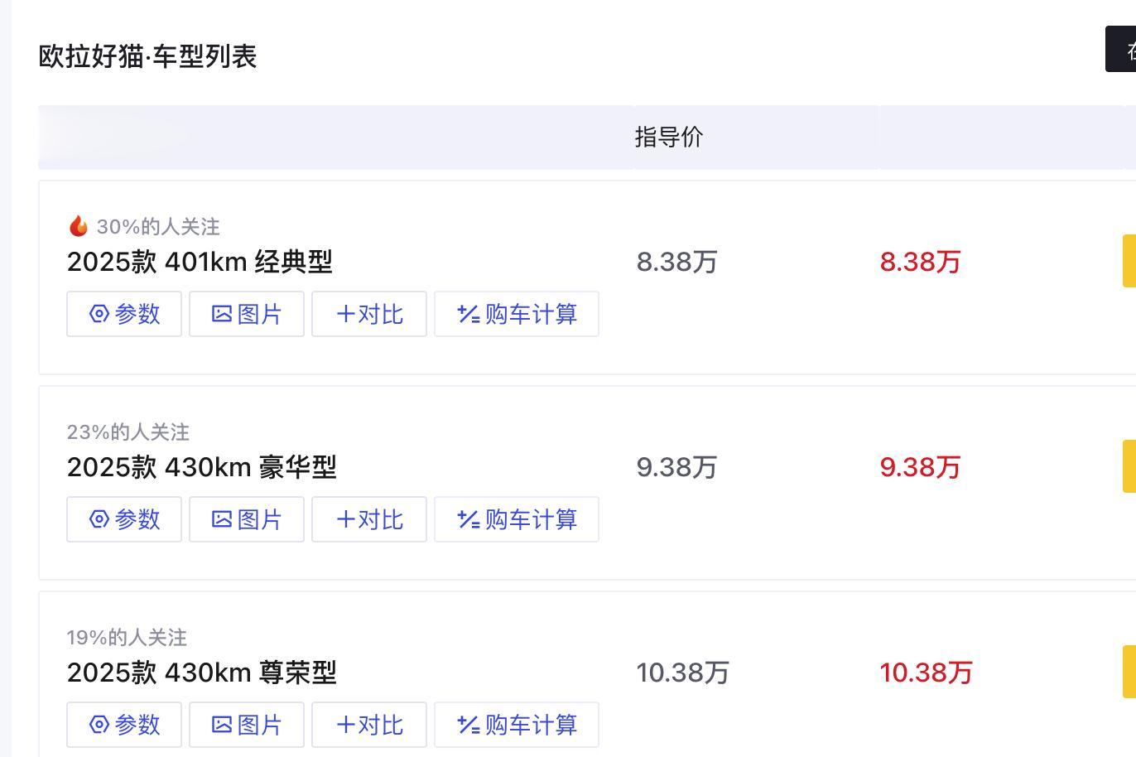The height and width of the screenshot is (757, 1136).
Task: Open the 2025款 430km 尊荣型 model link
Action: pos(201,673)
